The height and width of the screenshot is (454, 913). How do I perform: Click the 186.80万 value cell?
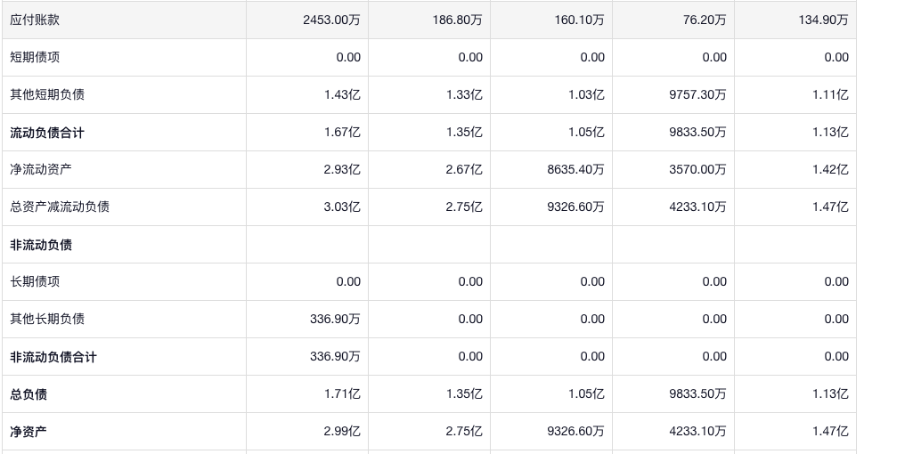click(x=457, y=20)
